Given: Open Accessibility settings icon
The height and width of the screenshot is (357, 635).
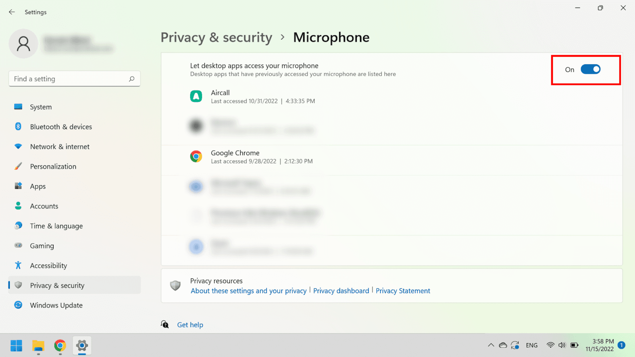Looking at the screenshot, I should (x=18, y=265).
